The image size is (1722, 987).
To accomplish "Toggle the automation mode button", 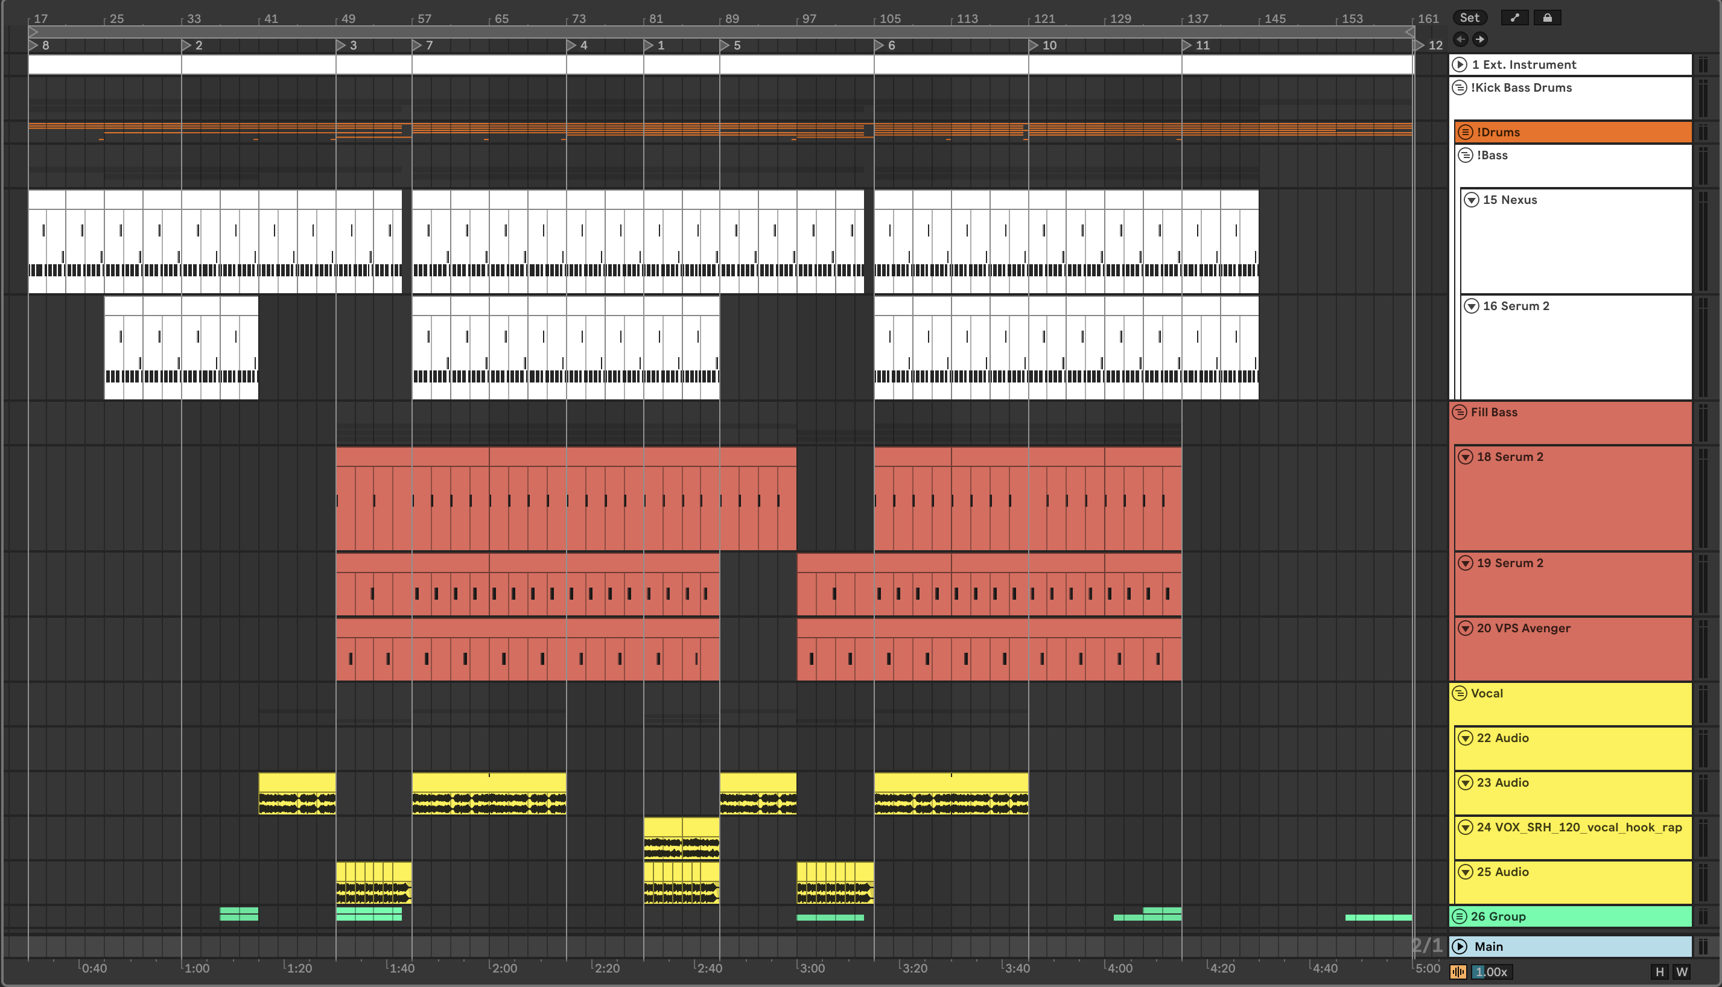I will click(x=1514, y=17).
